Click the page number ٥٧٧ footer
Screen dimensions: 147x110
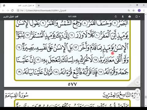[x=72, y=84]
